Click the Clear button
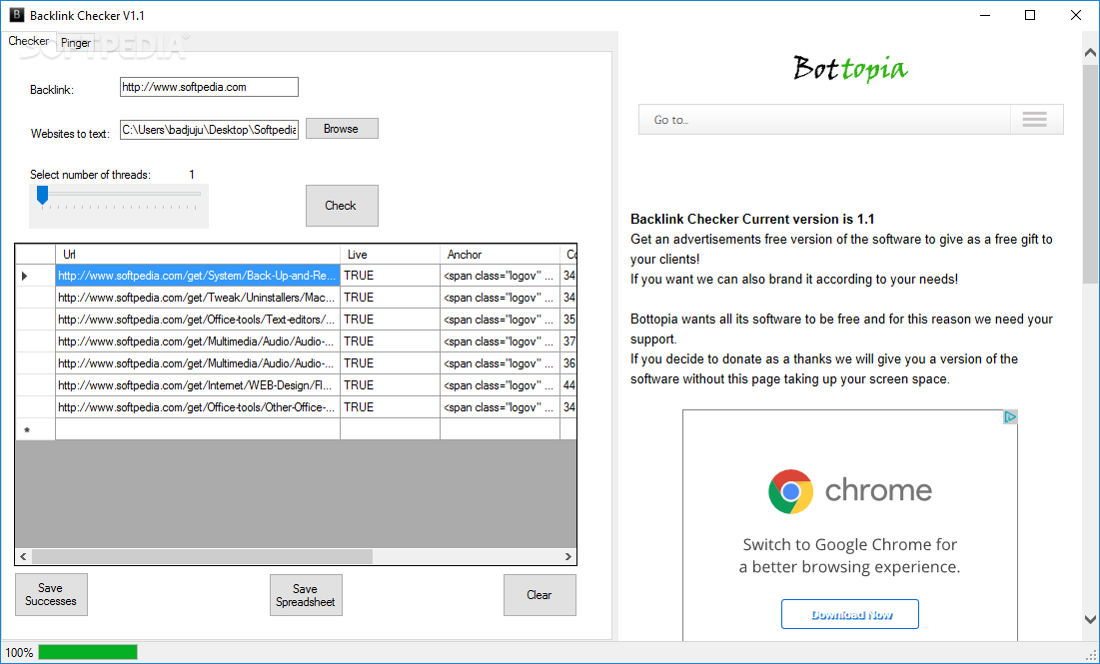1100x664 pixels. click(x=540, y=595)
